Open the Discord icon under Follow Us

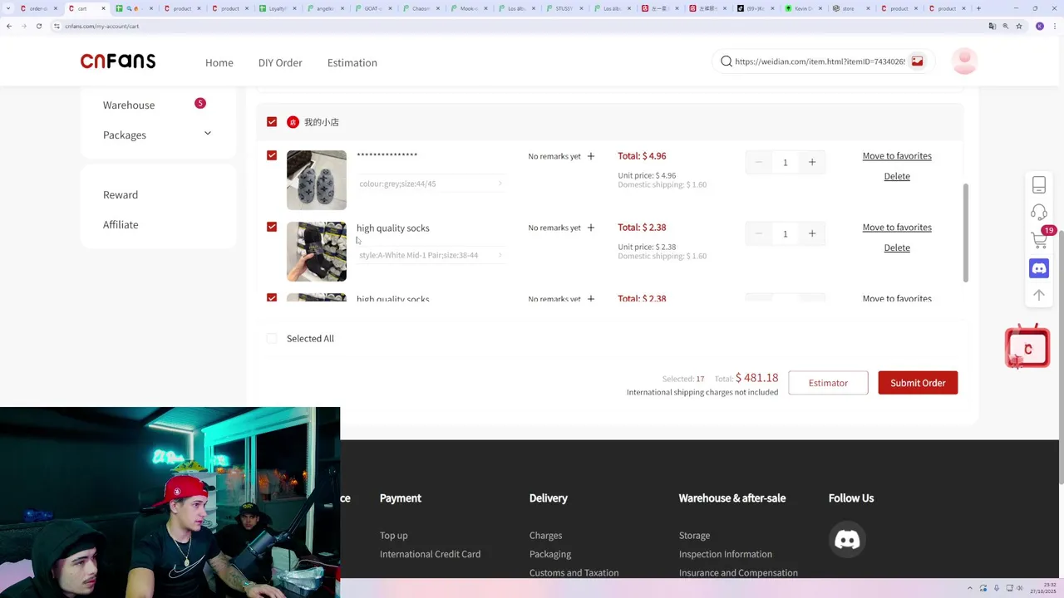pyautogui.click(x=847, y=540)
